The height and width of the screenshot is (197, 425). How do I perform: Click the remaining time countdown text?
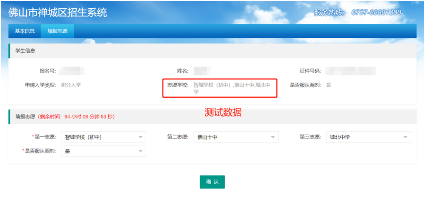pos(76,117)
